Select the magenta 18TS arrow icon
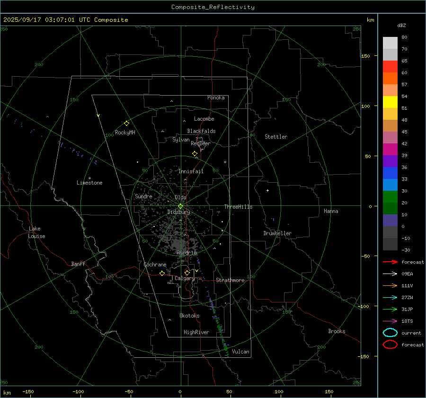 click(x=390, y=321)
